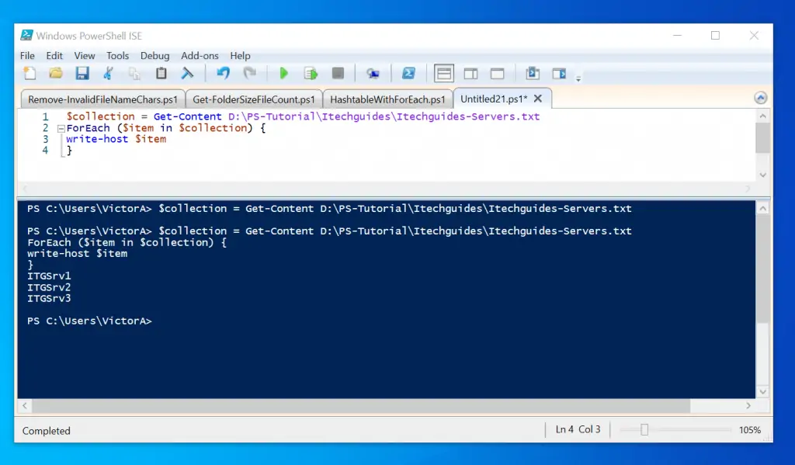Show script pane on top
795x465 pixels.
pos(444,74)
